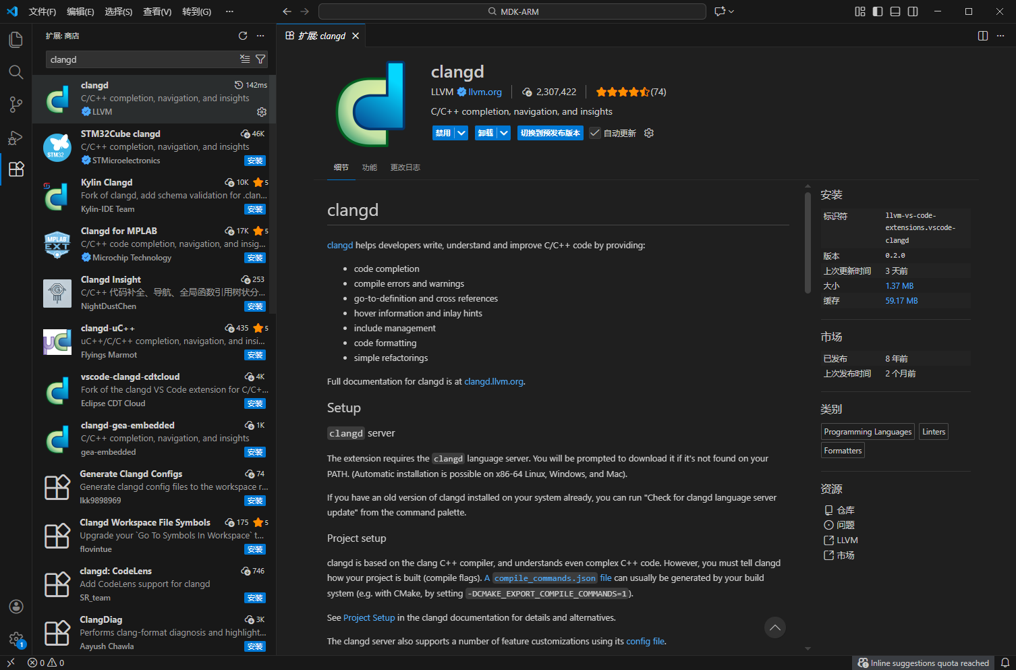Open the filter extensions funnel icon
Viewport: 1016px width, 670px height.
tap(260, 59)
